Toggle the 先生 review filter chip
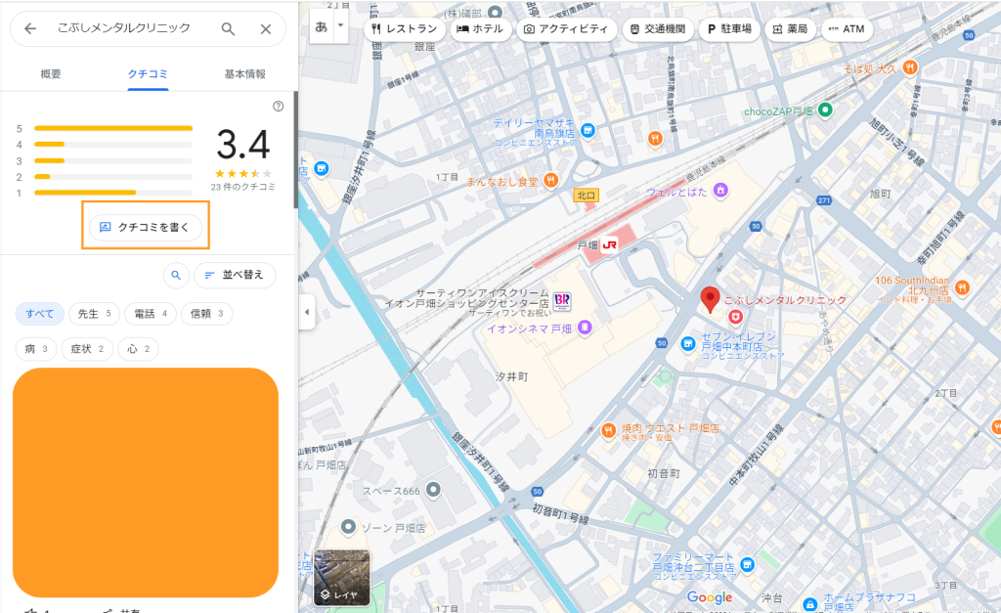The width and height of the screenshot is (1001, 613). [x=95, y=314]
